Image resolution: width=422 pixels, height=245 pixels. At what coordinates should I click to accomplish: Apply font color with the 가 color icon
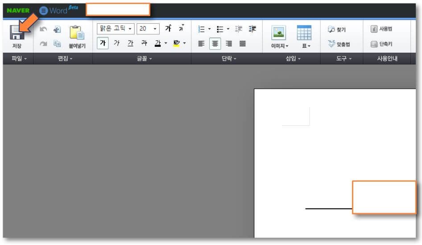[158, 43]
